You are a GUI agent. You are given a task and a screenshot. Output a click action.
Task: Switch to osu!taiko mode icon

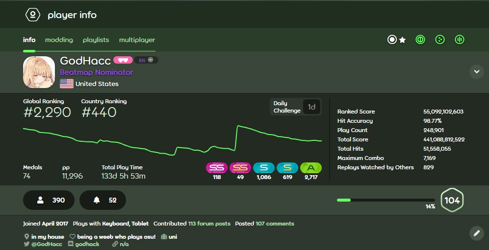[x=420, y=40]
